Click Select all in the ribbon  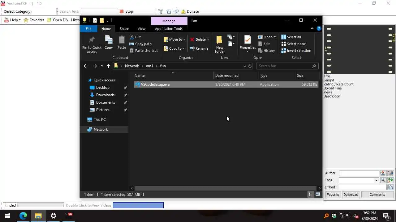click(x=291, y=37)
